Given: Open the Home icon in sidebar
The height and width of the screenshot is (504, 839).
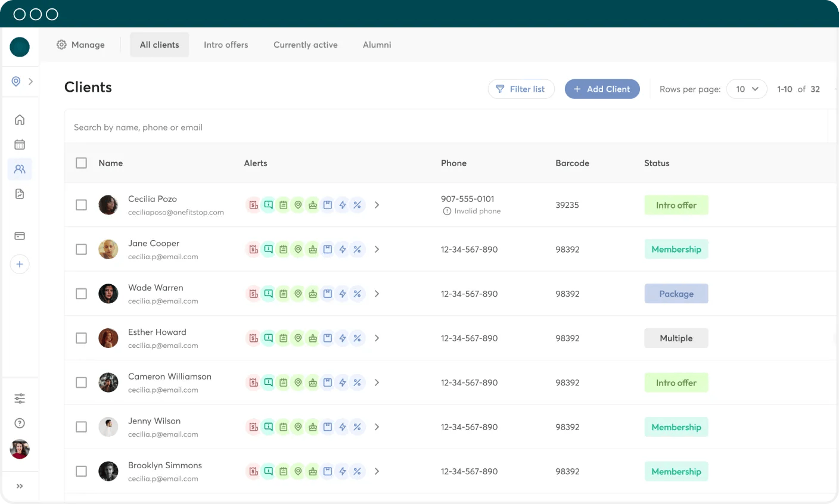Looking at the screenshot, I should pyautogui.click(x=20, y=120).
